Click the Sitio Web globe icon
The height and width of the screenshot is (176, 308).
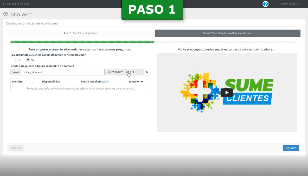5,14
